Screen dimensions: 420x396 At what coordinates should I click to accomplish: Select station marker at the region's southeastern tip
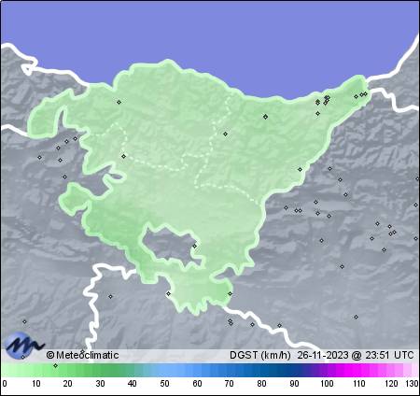pyautogui.click(x=230, y=293)
